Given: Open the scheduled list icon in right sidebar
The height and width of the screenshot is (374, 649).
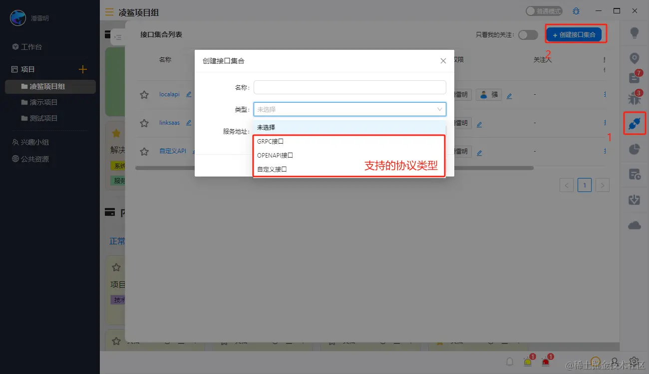Looking at the screenshot, I should pos(635,174).
